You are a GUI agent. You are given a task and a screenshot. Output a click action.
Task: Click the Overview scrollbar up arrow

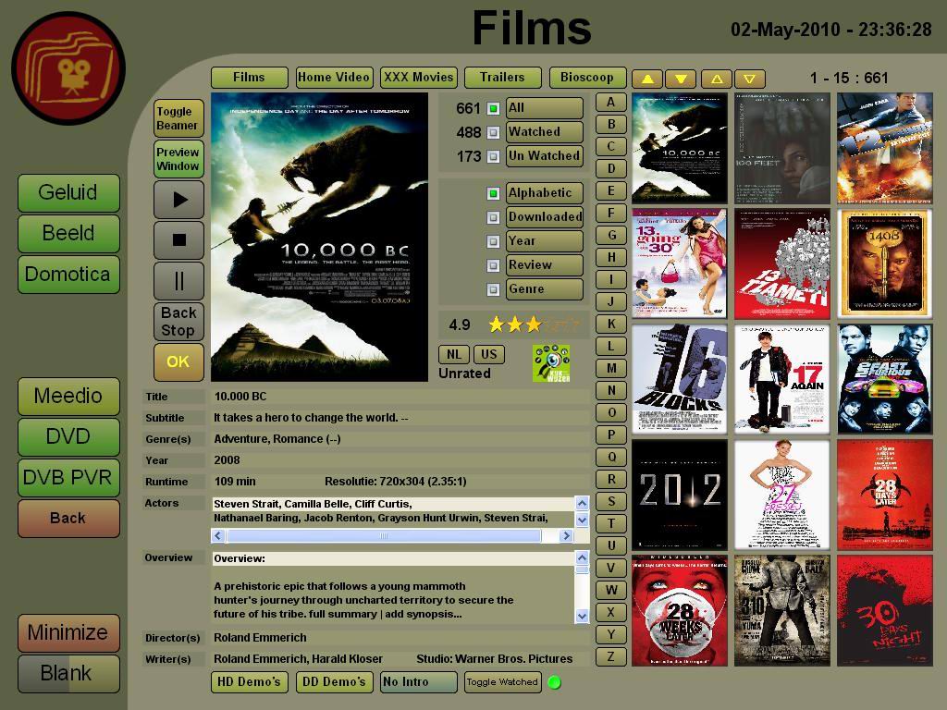pyautogui.click(x=582, y=557)
